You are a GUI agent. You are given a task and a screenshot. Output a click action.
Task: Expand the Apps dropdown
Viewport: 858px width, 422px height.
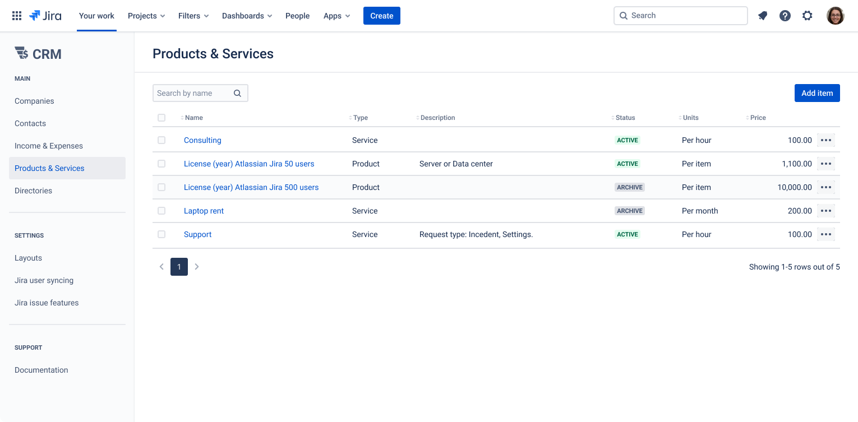point(336,16)
